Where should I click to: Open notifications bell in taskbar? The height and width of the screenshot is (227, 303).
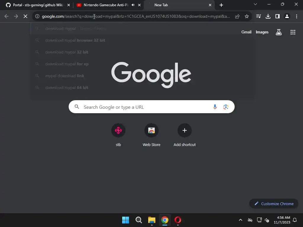coord(295,220)
